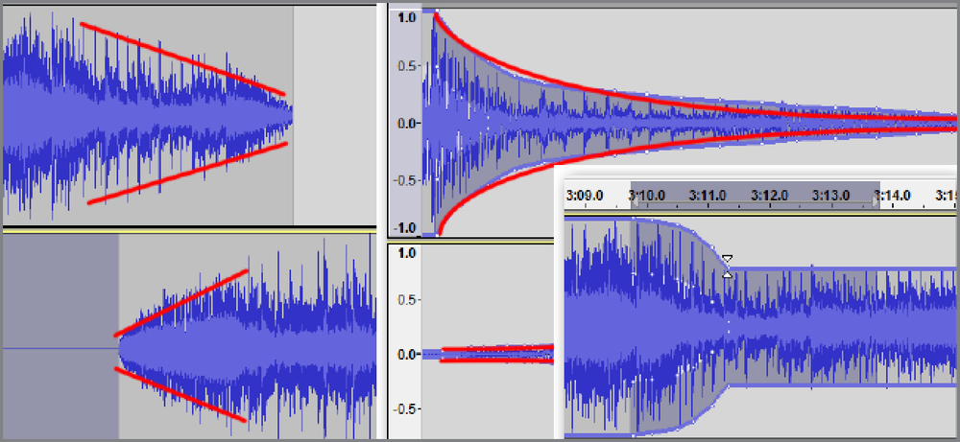960x442 pixels.
Task: Click the 3:13.0 mark on the timeline ruler
Action: click(830, 196)
